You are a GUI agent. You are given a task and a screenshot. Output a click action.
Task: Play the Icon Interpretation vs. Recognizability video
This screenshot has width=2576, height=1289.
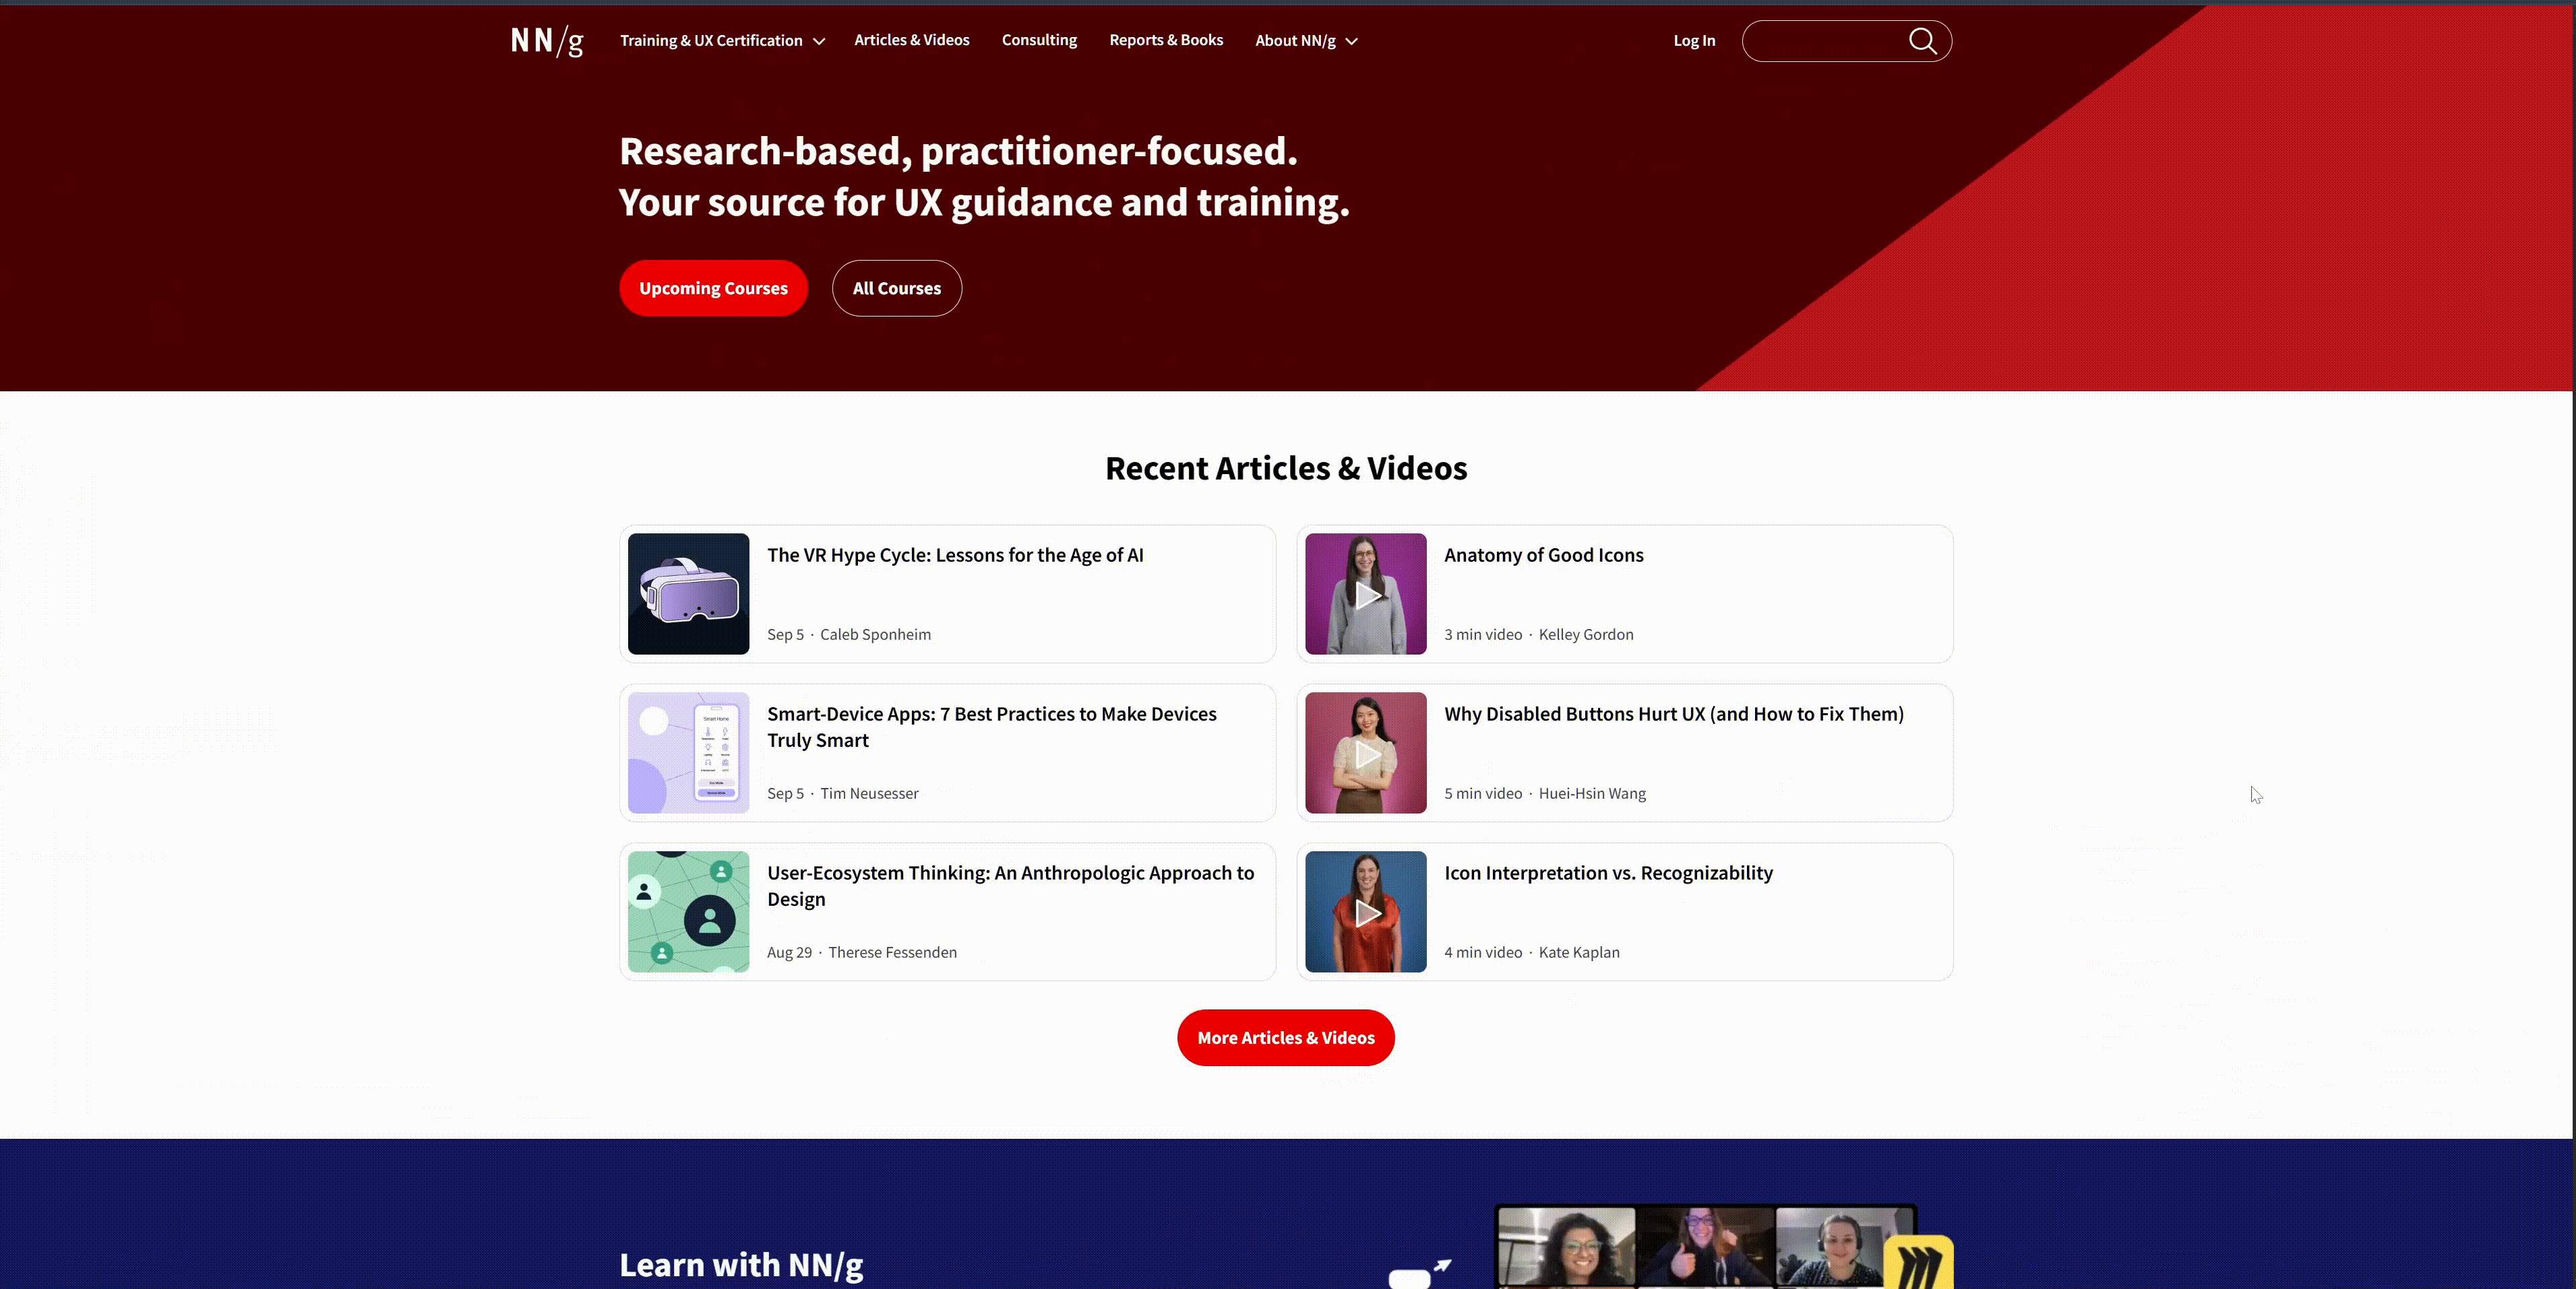1365,913
